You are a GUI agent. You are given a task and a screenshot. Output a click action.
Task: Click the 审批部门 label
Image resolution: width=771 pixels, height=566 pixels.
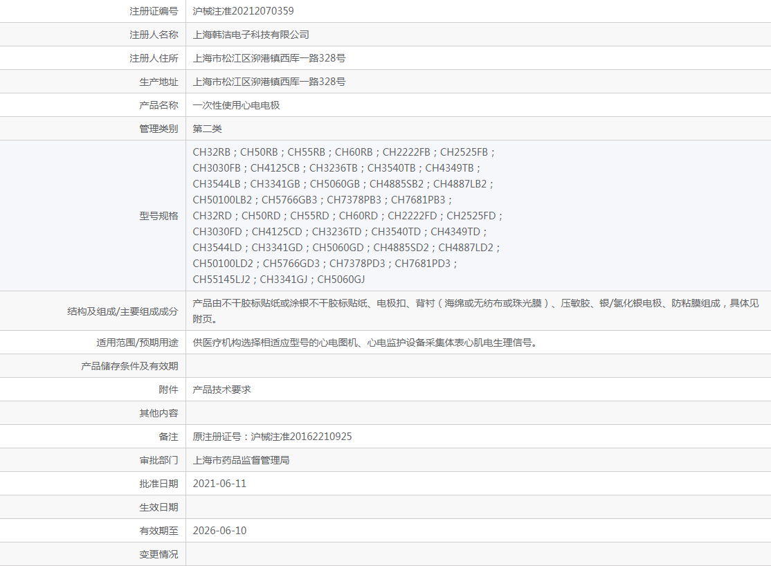tap(158, 460)
